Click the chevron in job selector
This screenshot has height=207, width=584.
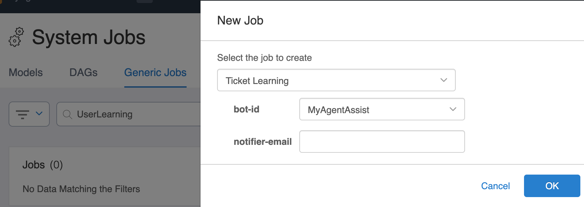coord(443,80)
